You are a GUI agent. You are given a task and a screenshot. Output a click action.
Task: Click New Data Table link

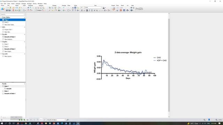[9, 25]
